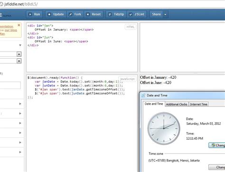The height and width of the screenshot is (172, 225).
Task: Switch to the Internet Time tab
Action: click(198, 104)
